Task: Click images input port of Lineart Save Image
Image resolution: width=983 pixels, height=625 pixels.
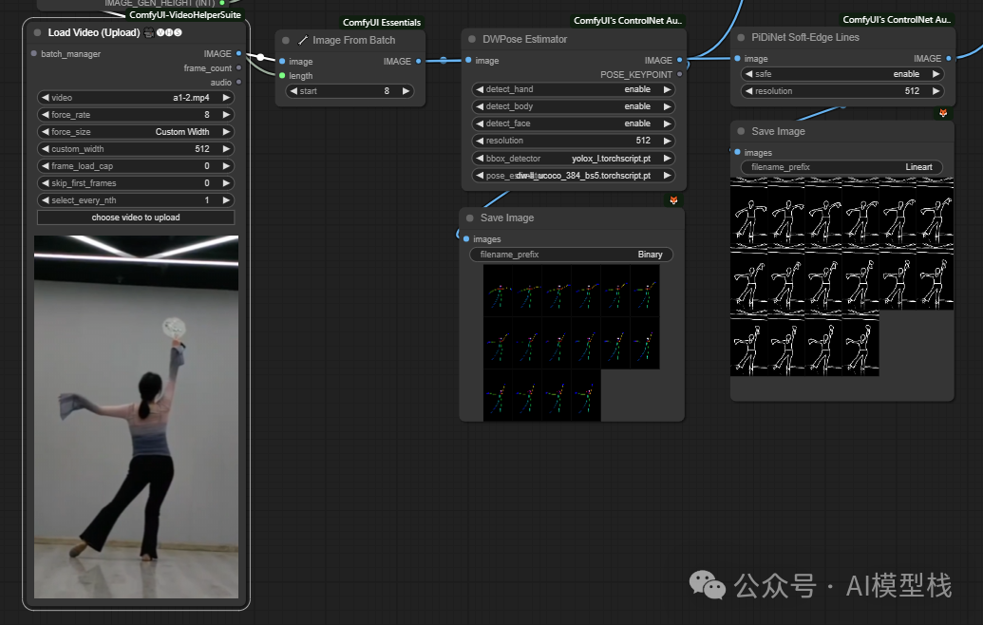Action: coord(737,152)
